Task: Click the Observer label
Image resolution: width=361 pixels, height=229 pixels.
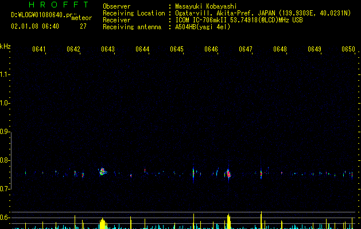Action: pyautogui.click(x=117, y=6)
